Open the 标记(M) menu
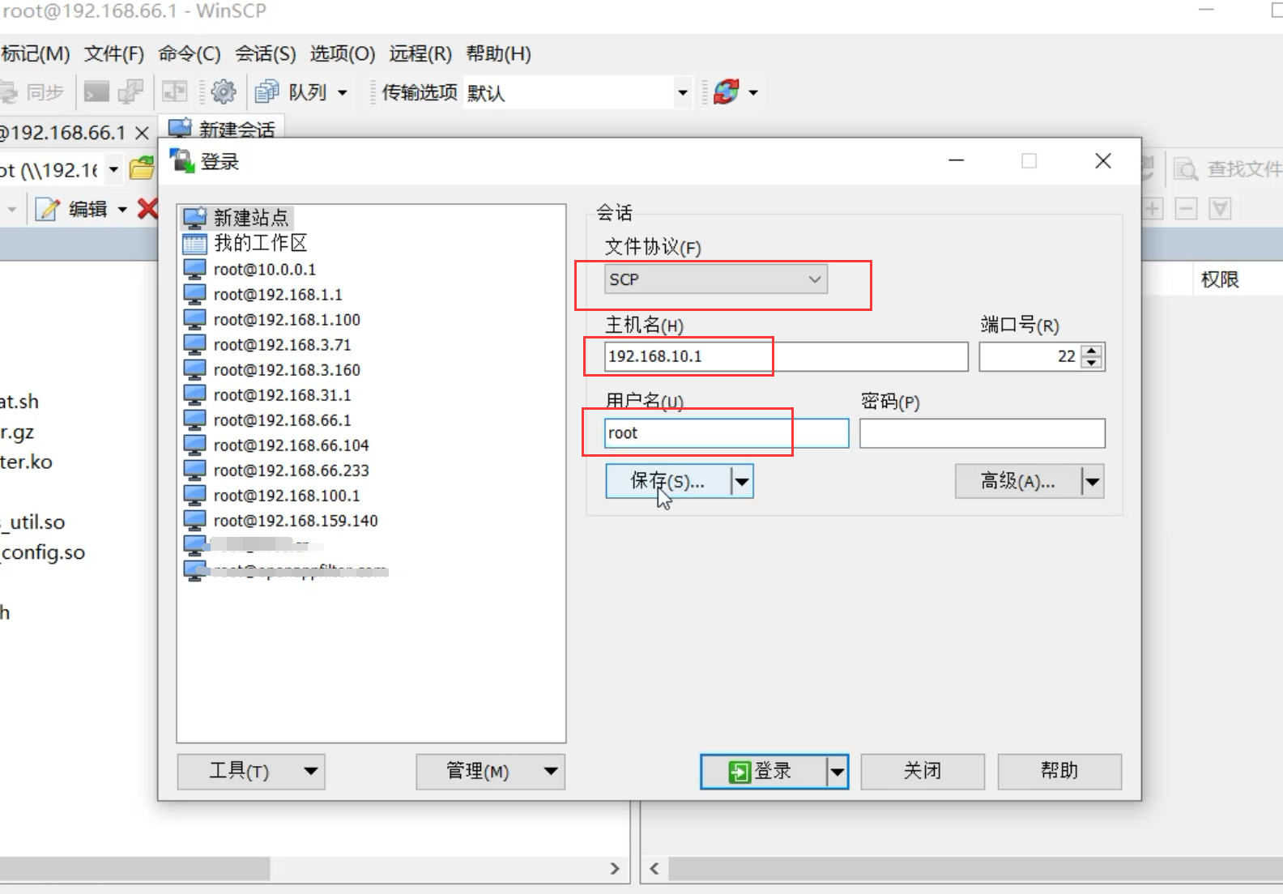This screenshot has height=894, width=1283. point(35,53)
